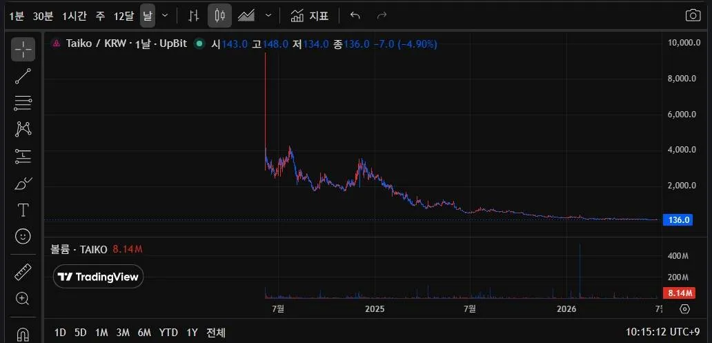Click the 400M volume scale label
The width and height of the screenshot is (712, 343).
[678, 256]
